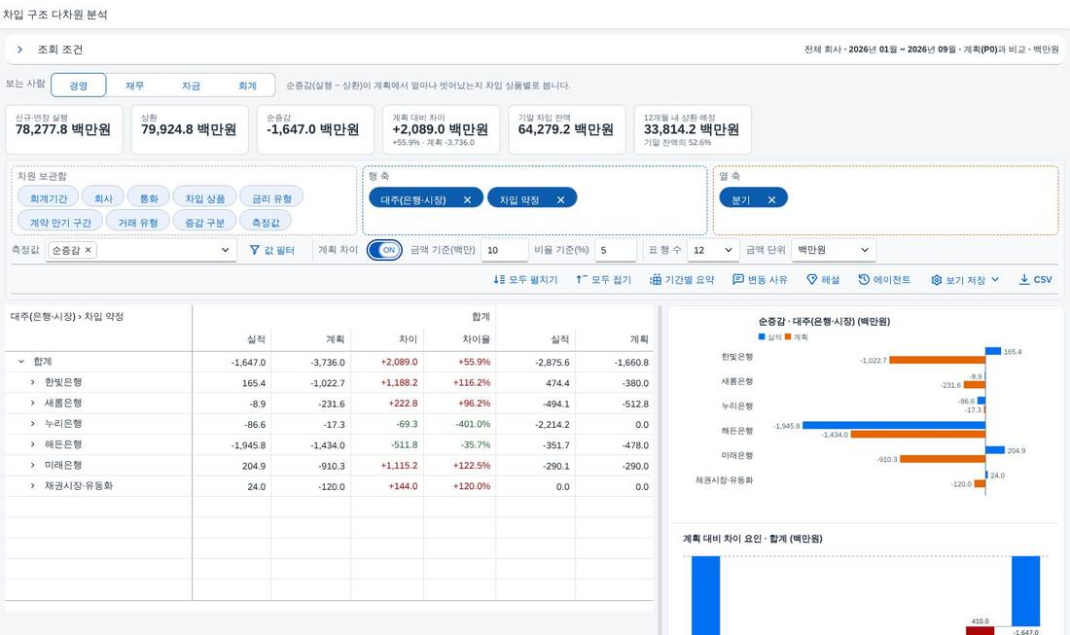The height and width of the screenshot is (635, 1070).
Task: Remove 분기 from column axis
Action: pyautogui.click(x=771, y=200)
